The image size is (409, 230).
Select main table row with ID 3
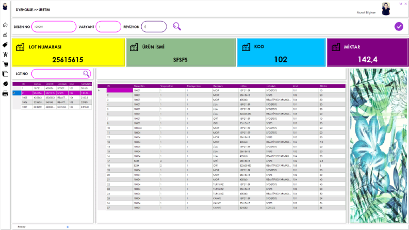coord(221,100)
